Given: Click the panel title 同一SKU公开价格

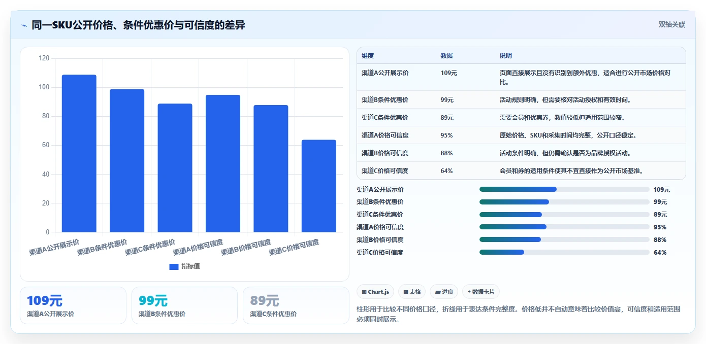Looking at the screenshot, I should (x=138, y=25).
